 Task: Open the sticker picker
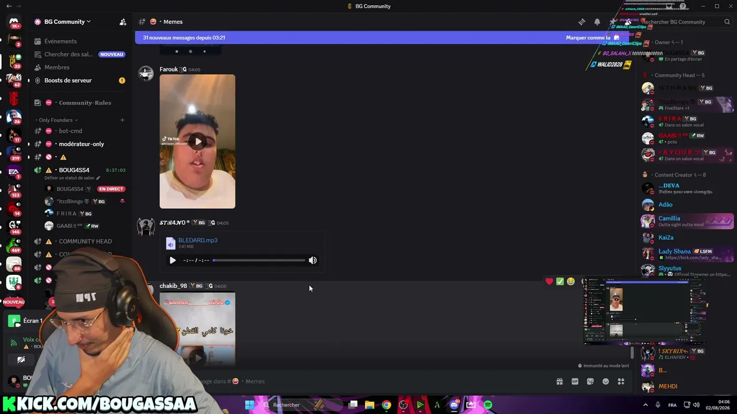coord(590,381)
